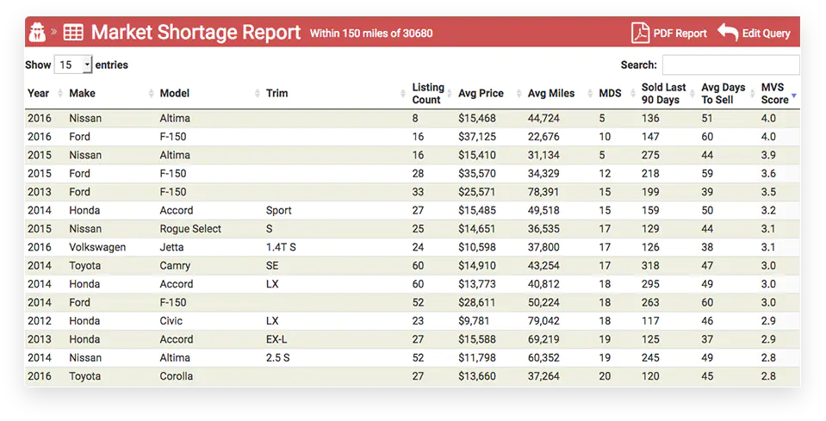Click the Edit Query back arrow icon
Screen dimensions: 826x421
tap(728, 32)
